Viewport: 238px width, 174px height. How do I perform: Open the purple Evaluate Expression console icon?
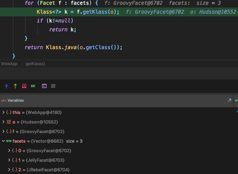pos(44,86)
